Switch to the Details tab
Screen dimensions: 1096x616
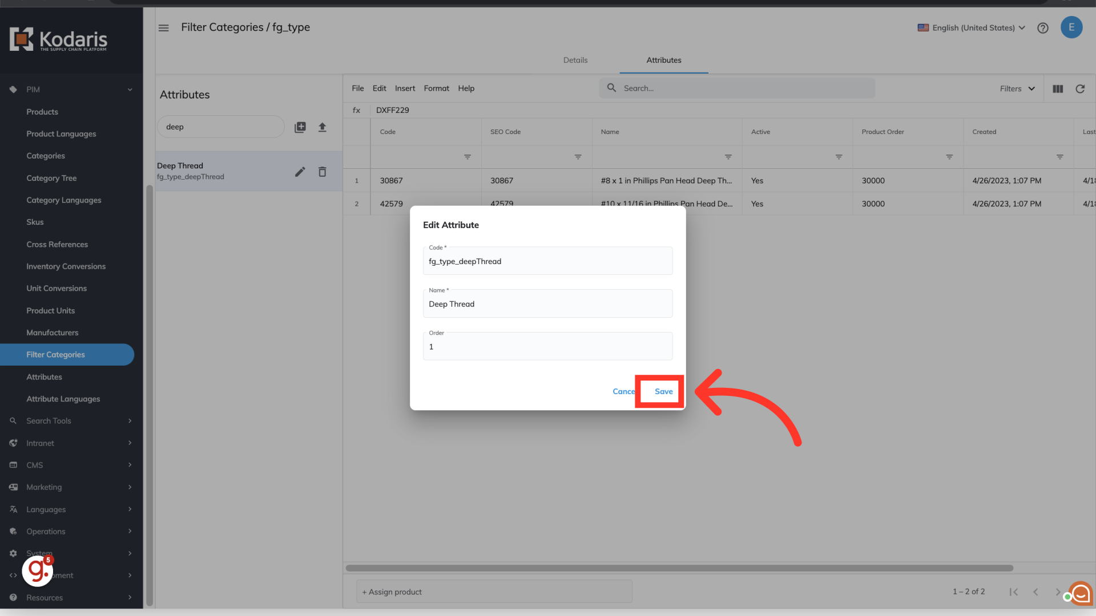tap(575, 60)
